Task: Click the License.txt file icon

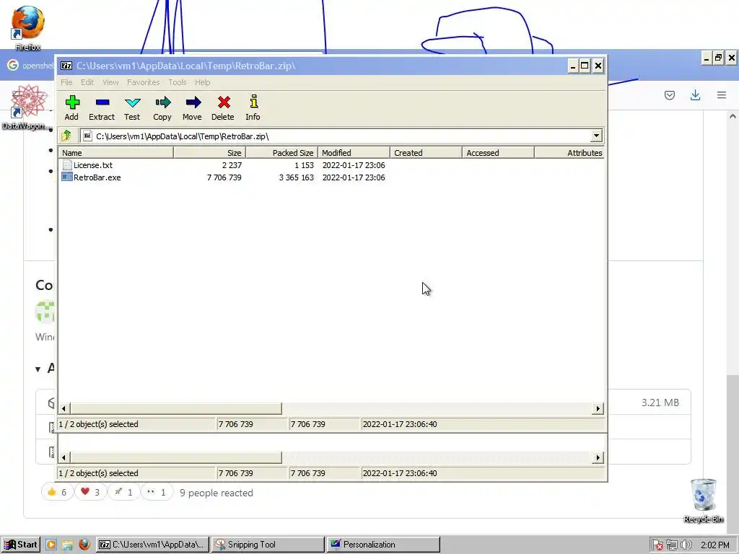Action: pos(67,165)
